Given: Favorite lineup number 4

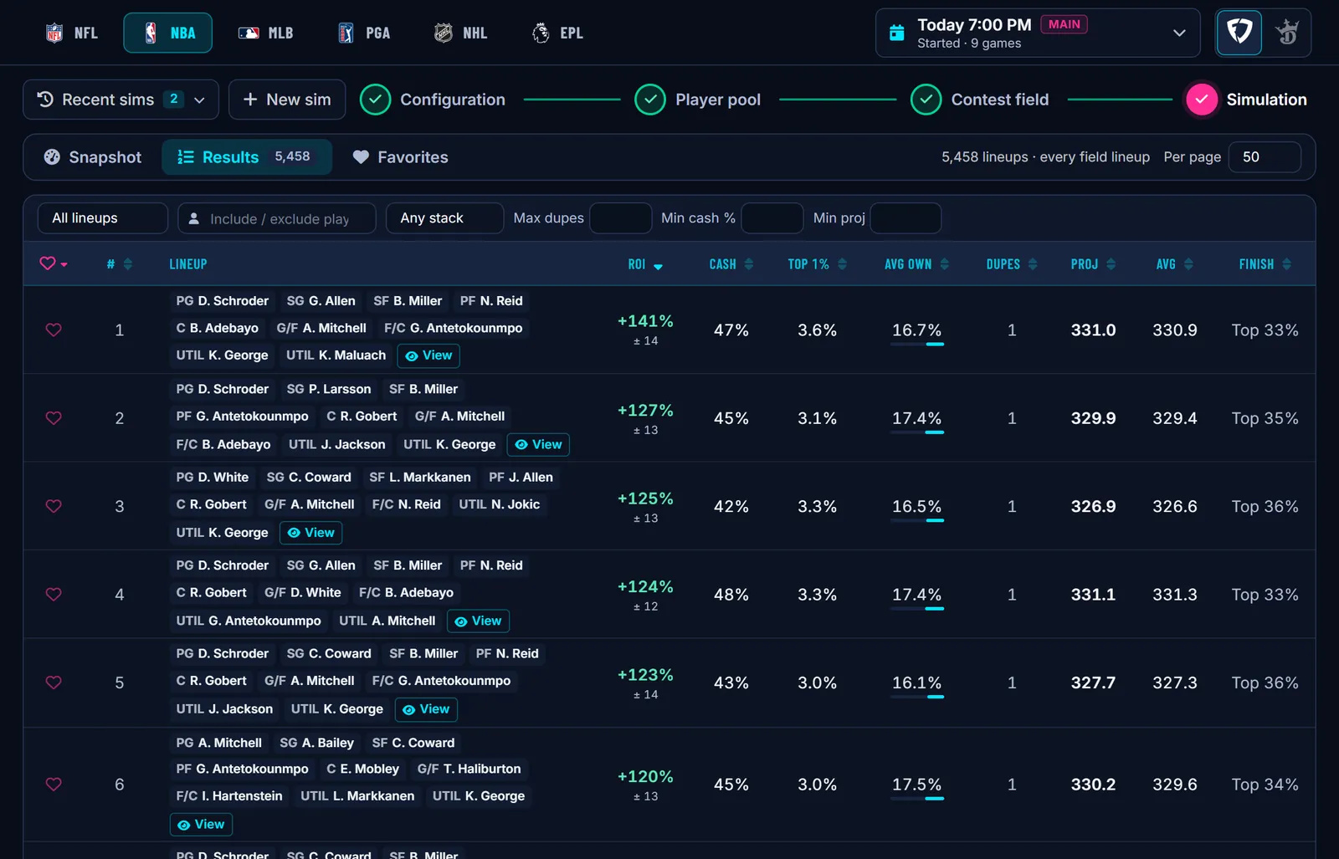Looking at the screenshot, I should pyautogui.click(x=54, y=595).
